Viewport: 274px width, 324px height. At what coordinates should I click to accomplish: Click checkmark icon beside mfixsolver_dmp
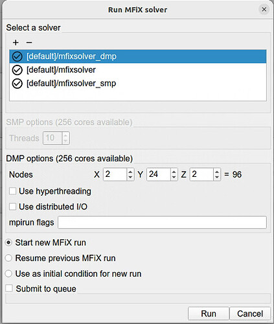pos(17,56)
